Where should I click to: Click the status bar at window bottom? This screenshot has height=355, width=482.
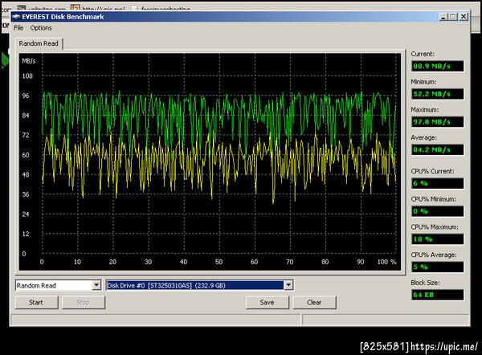[239, 320]
